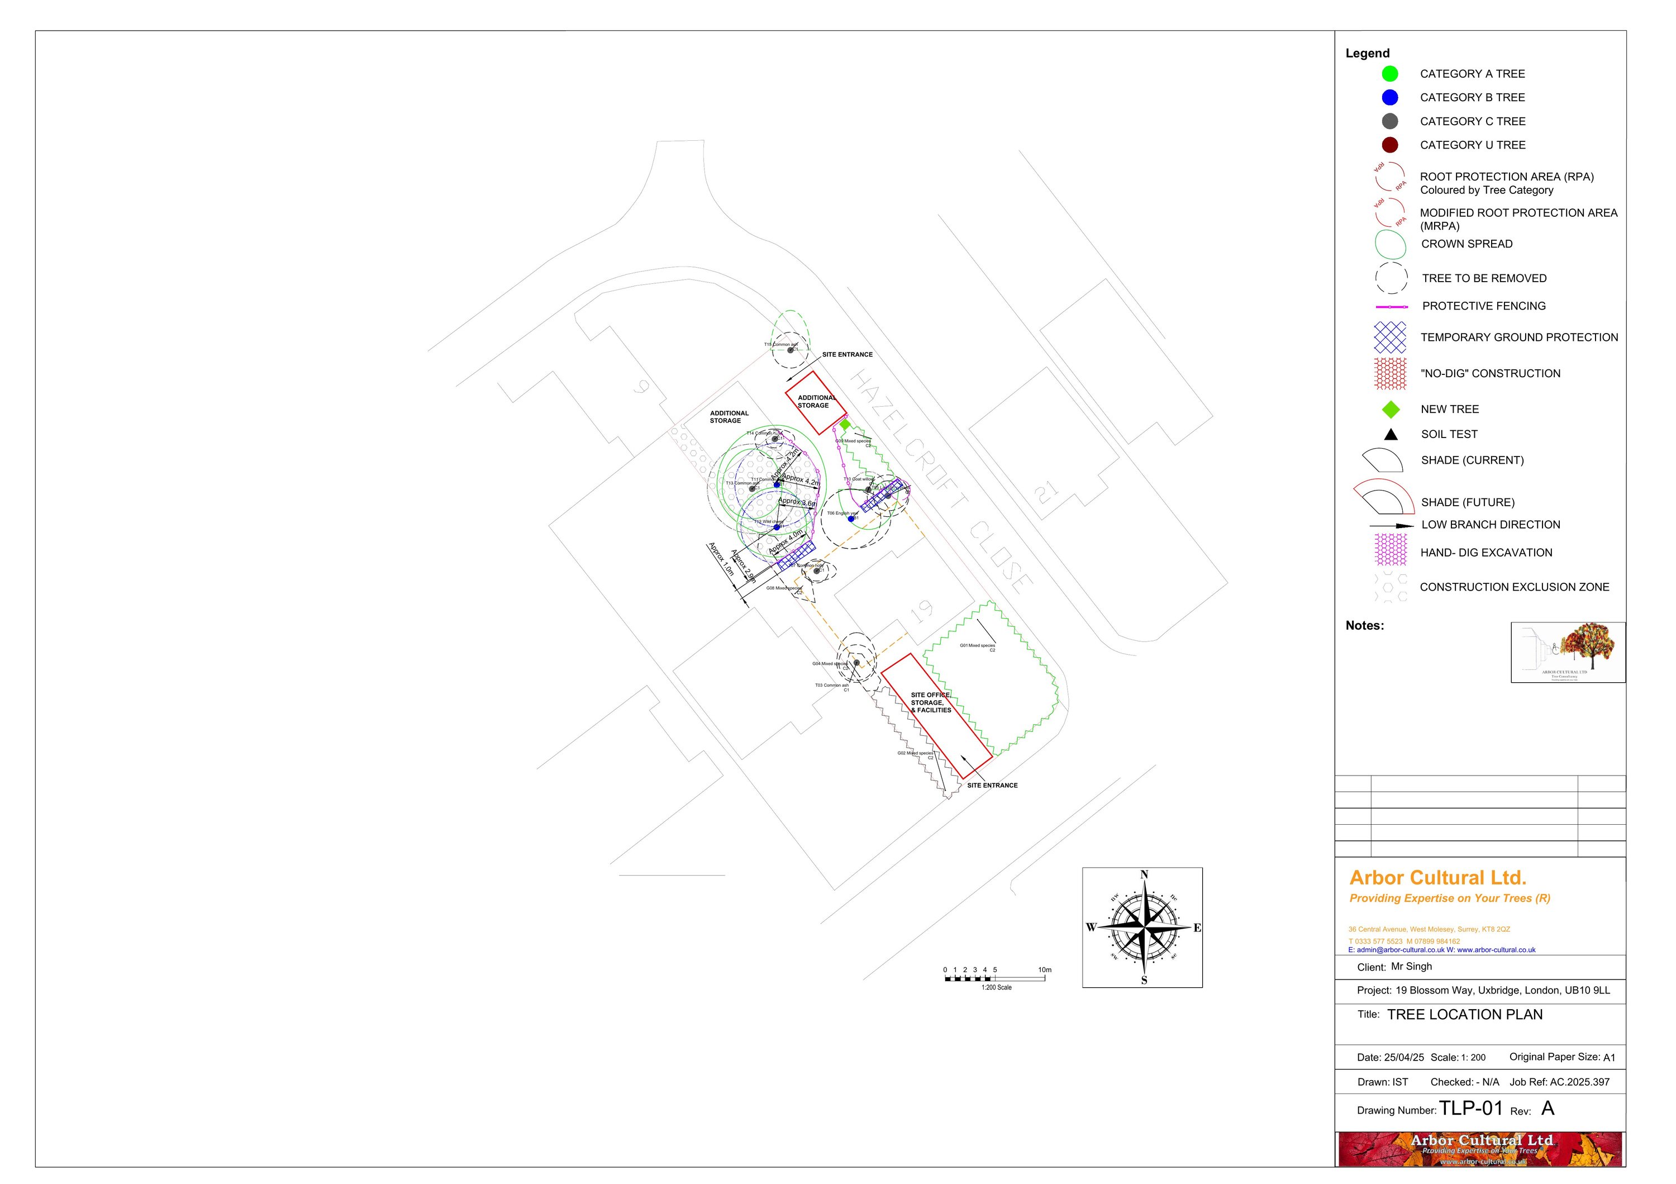The width and height of the screenshot is (1676, 1184).
Task: Click the dark red Category U tree symbol
Action: point(1390,145)
